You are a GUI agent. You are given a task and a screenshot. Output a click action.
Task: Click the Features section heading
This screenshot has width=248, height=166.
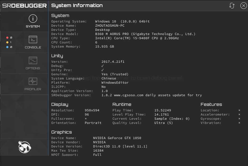(x=211, y=104)
